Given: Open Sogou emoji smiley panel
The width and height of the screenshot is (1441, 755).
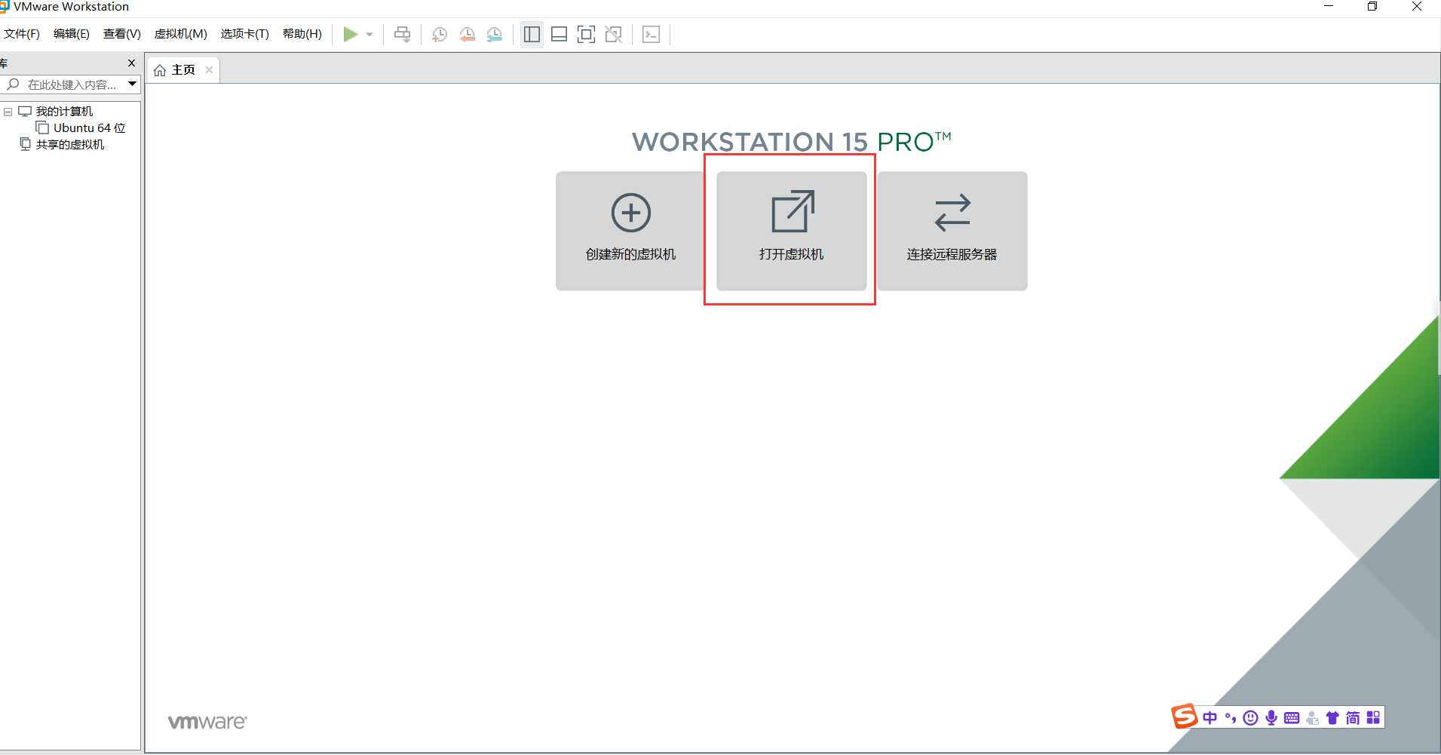Looking at the screenshot, I should (1250, 718).
